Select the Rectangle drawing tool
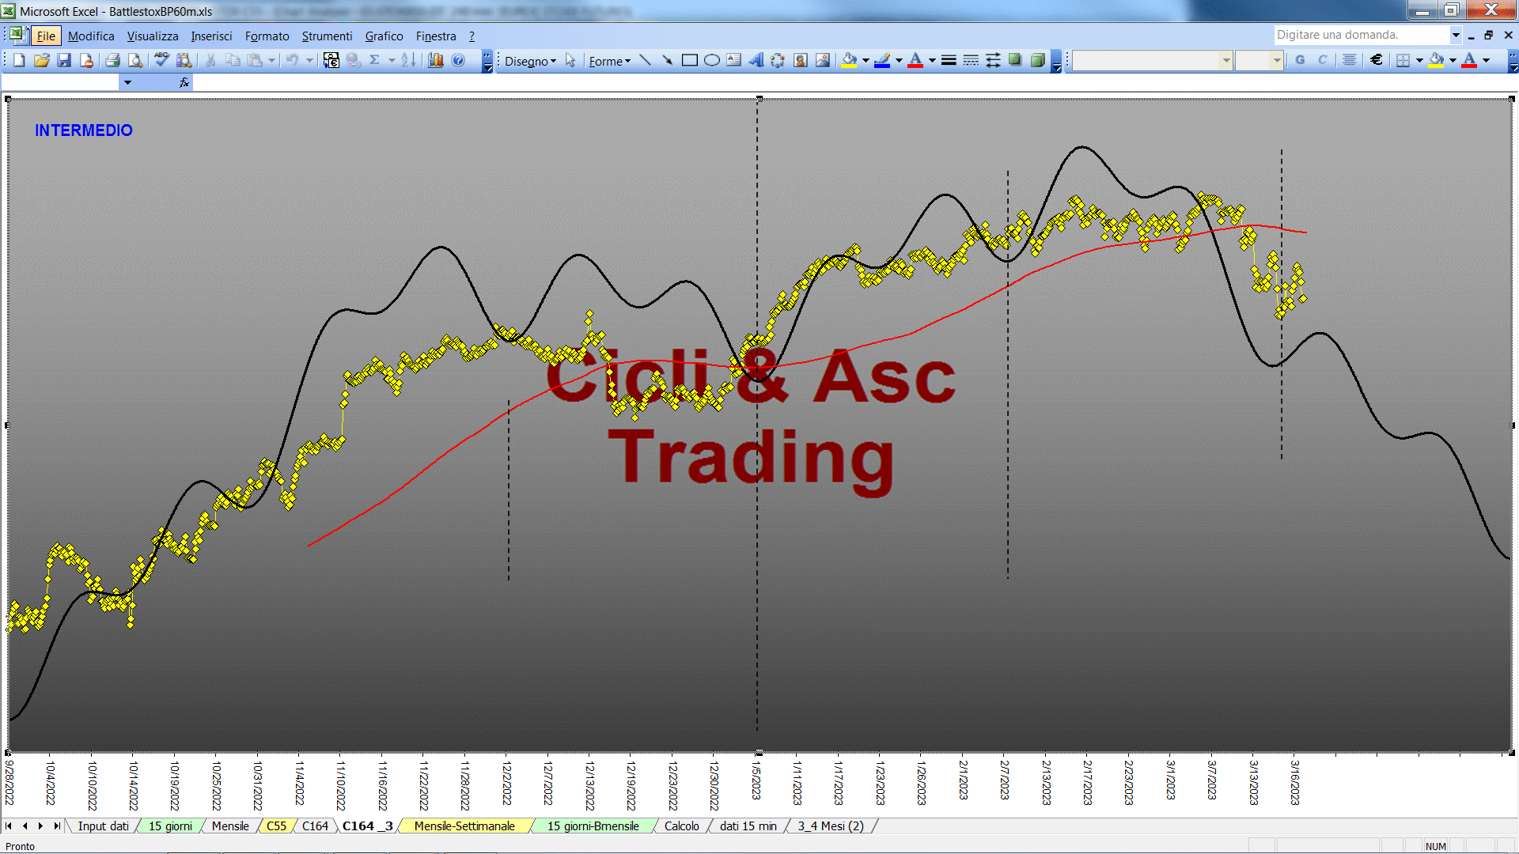This screenshot has width=1519, height=854. (690, 60)
